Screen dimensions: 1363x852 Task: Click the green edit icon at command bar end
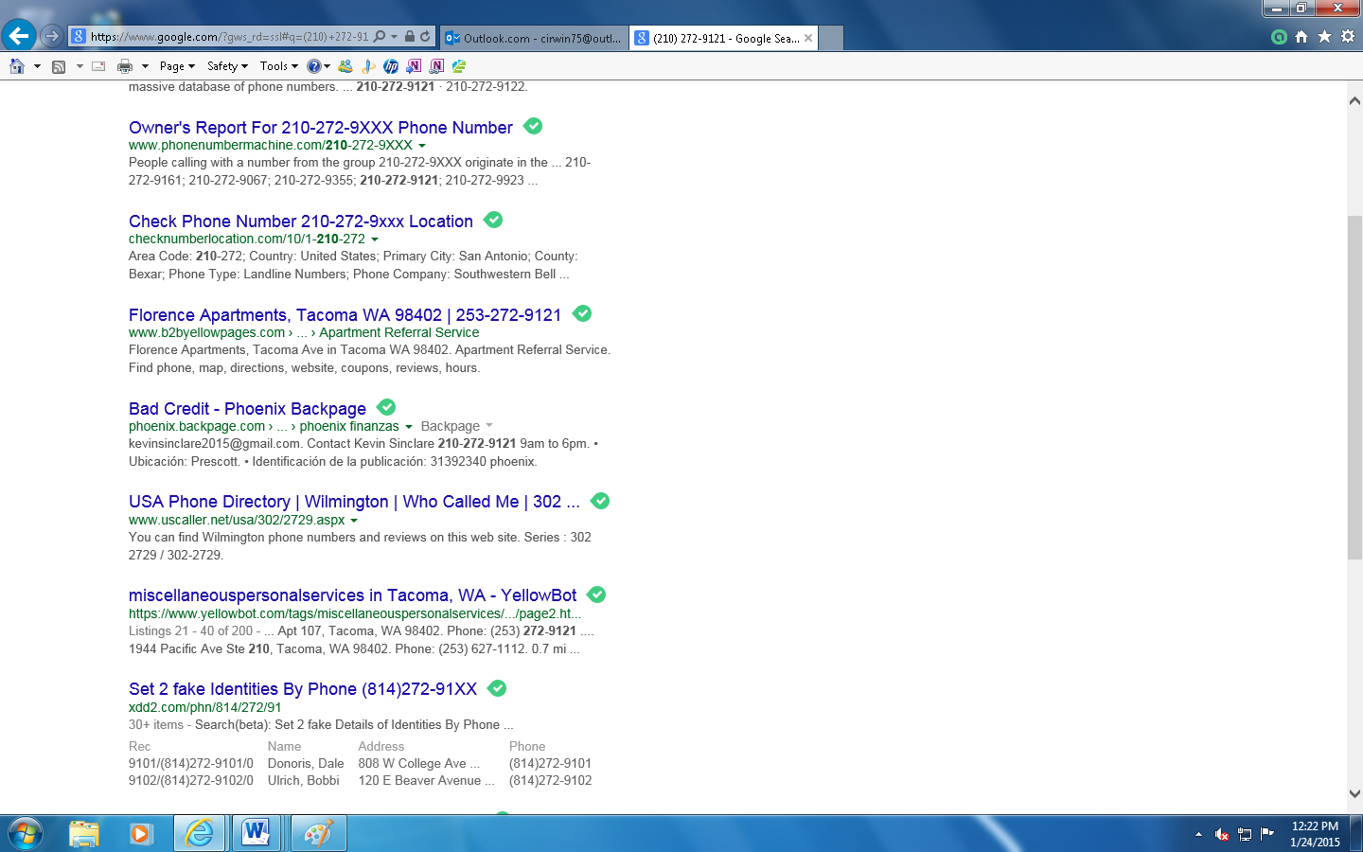point(459,66)
